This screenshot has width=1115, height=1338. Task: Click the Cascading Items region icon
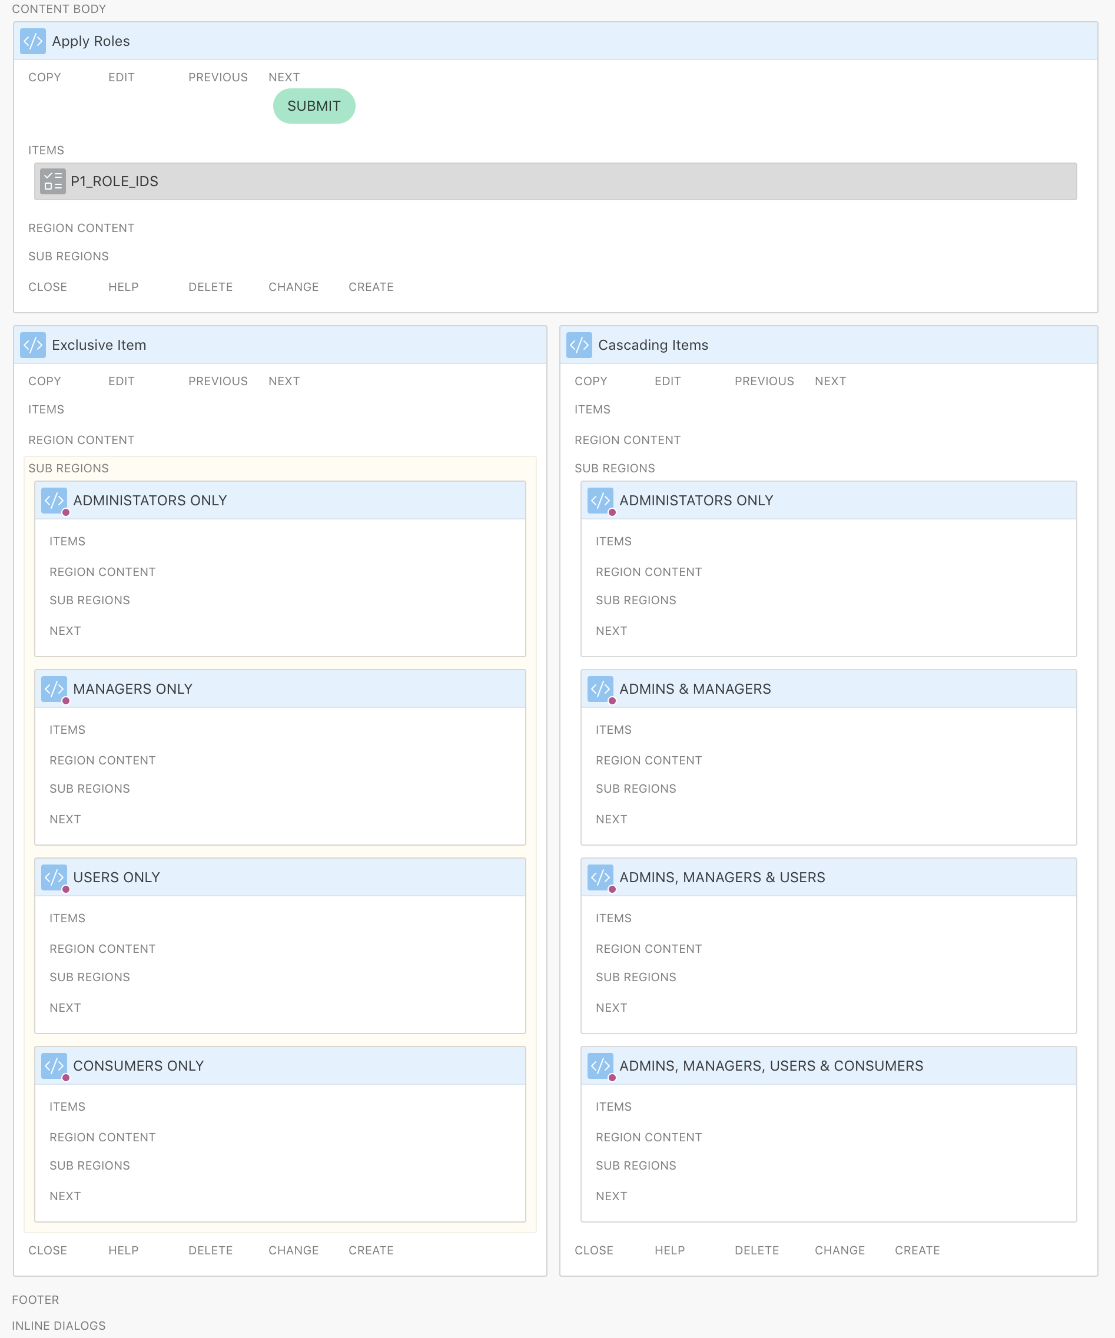(579, 345)
